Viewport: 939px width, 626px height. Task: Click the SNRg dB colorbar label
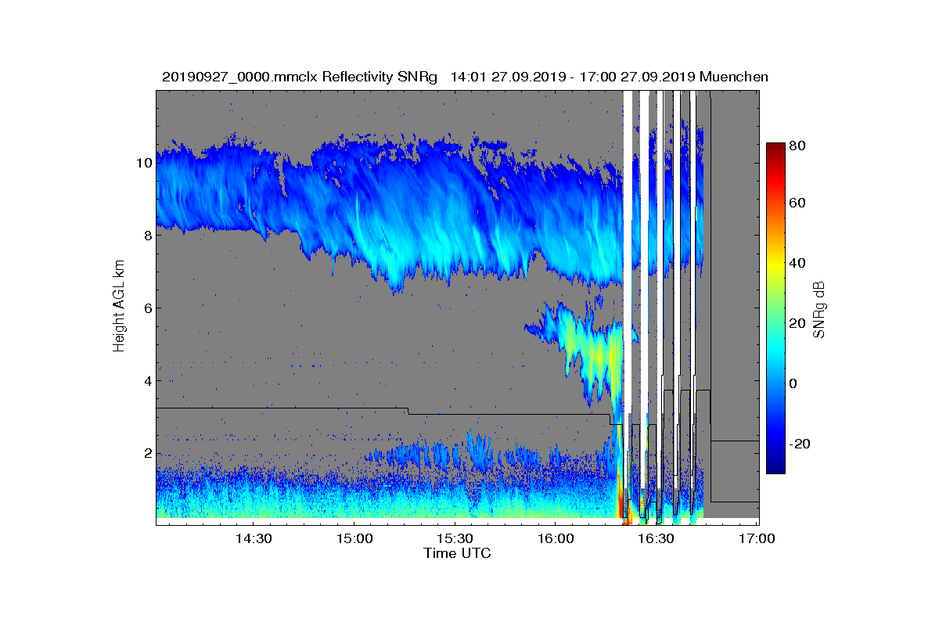click(x=819, y=308)
